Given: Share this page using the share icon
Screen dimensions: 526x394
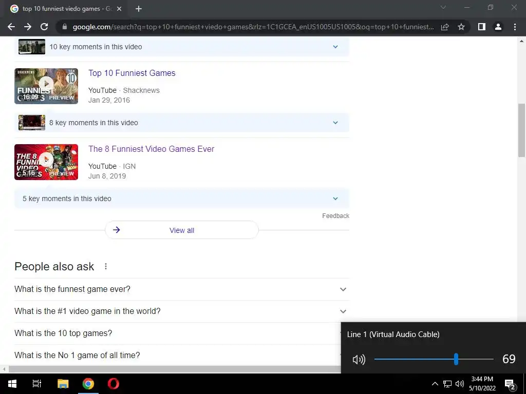Looking at the screenshot, I should (x=445, y=27).
